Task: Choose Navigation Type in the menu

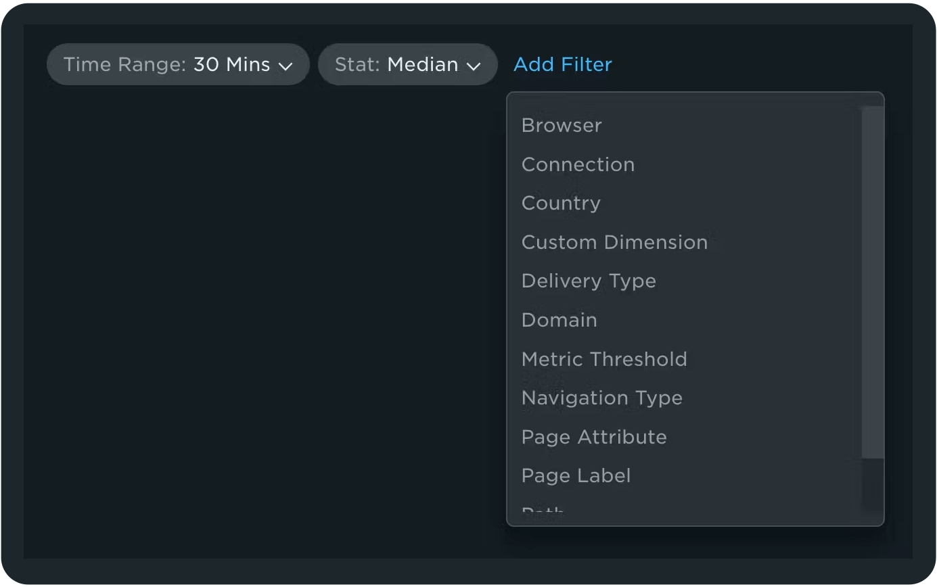Action: (x=601, y=398)
